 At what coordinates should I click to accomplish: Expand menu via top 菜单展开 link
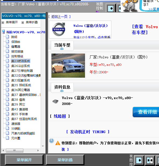[x=12, y=22]
